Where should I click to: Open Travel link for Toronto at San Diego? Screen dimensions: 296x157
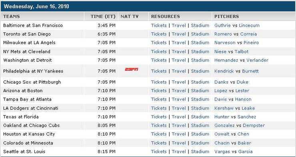(178, 34)
